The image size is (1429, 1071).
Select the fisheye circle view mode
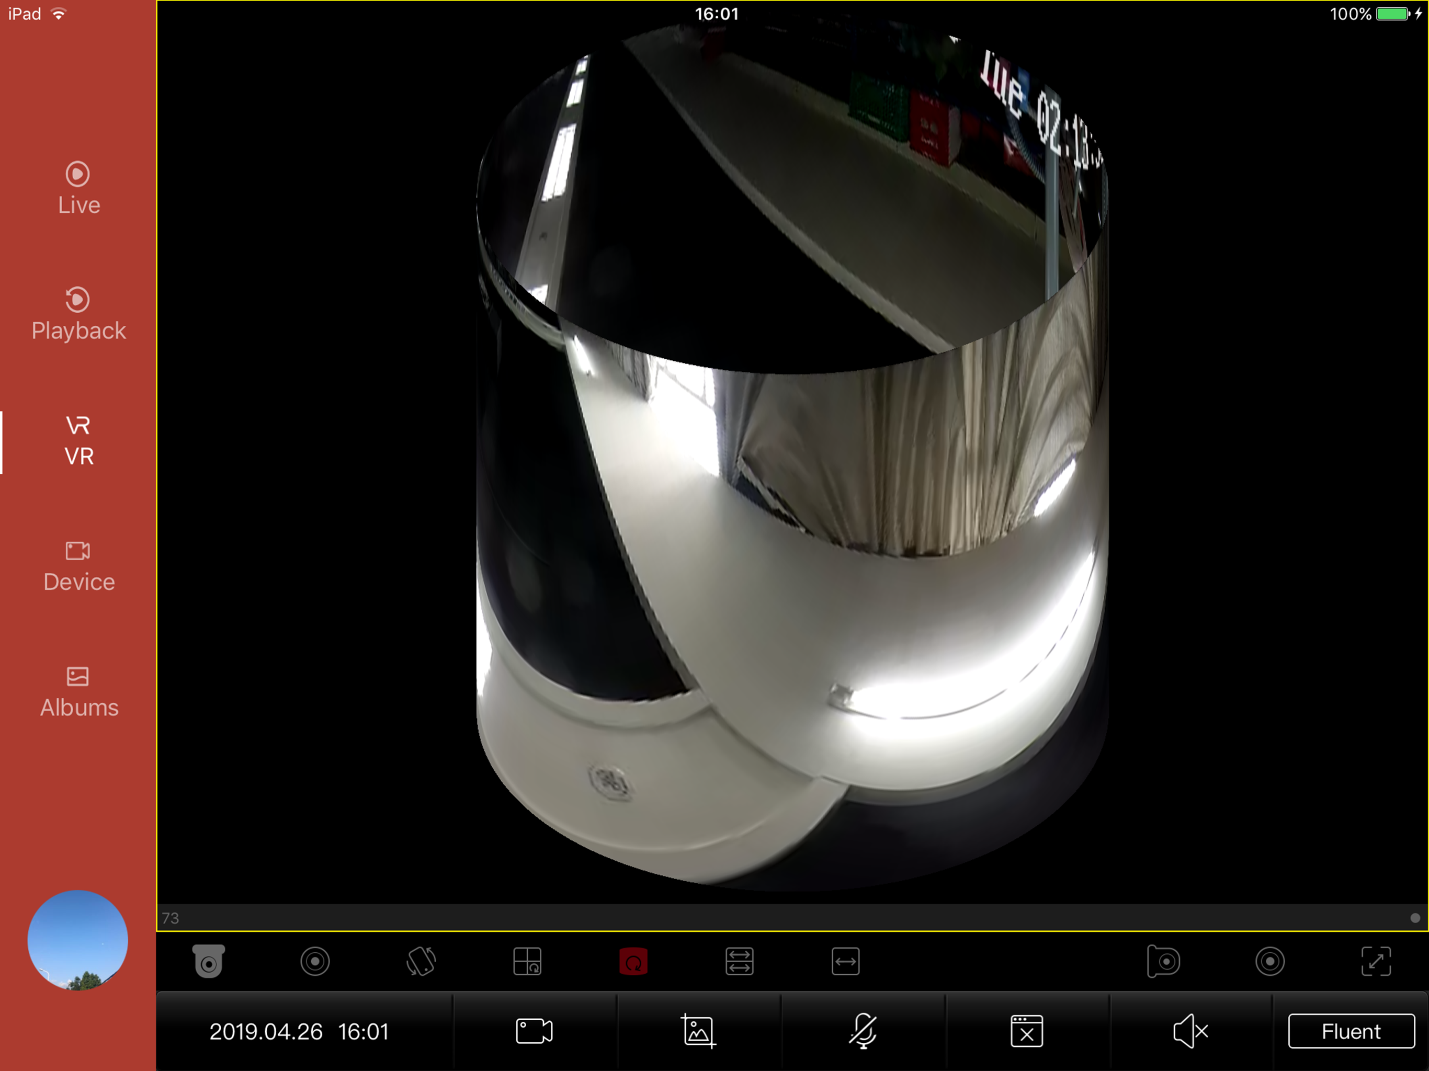pyautogui.click(x=315, y=961)
